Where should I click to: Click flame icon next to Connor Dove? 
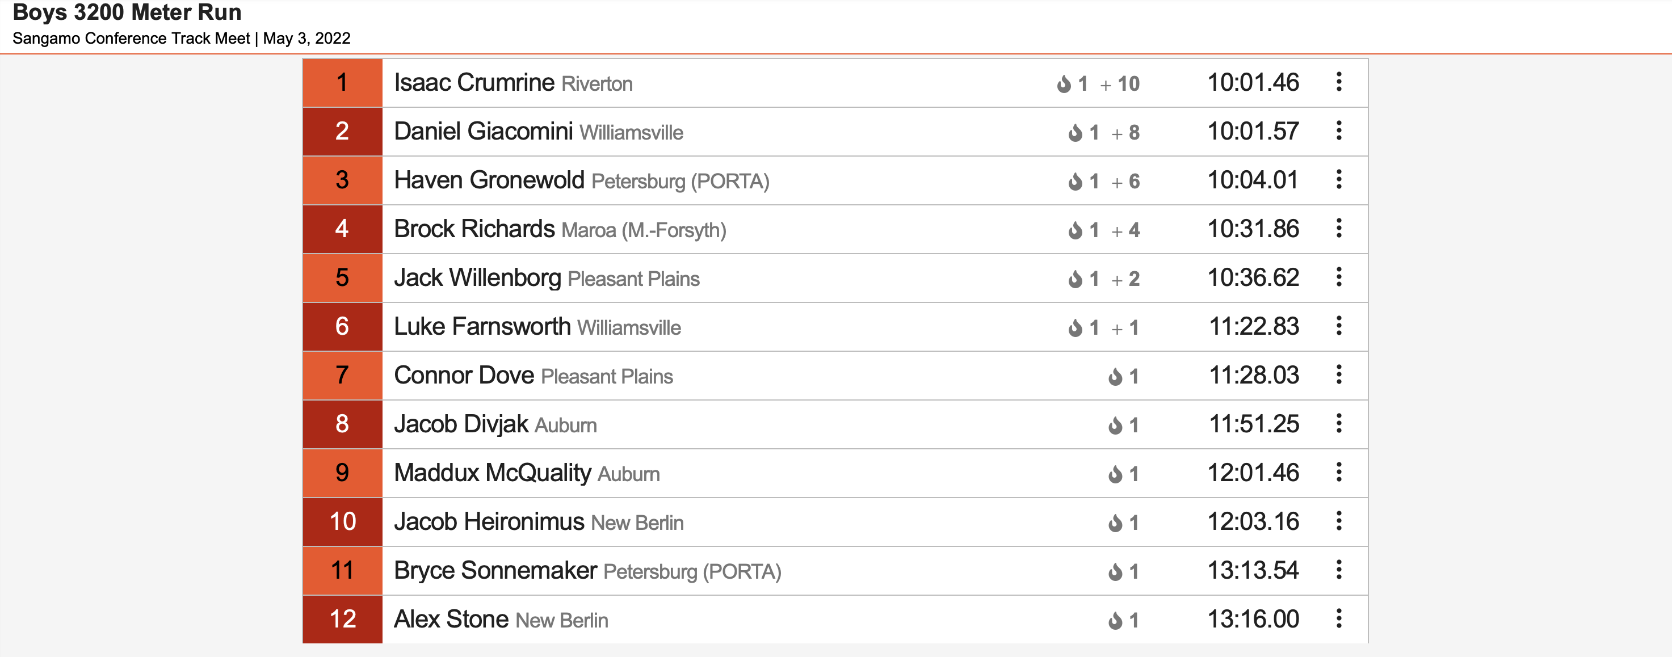coord(1115,377)
